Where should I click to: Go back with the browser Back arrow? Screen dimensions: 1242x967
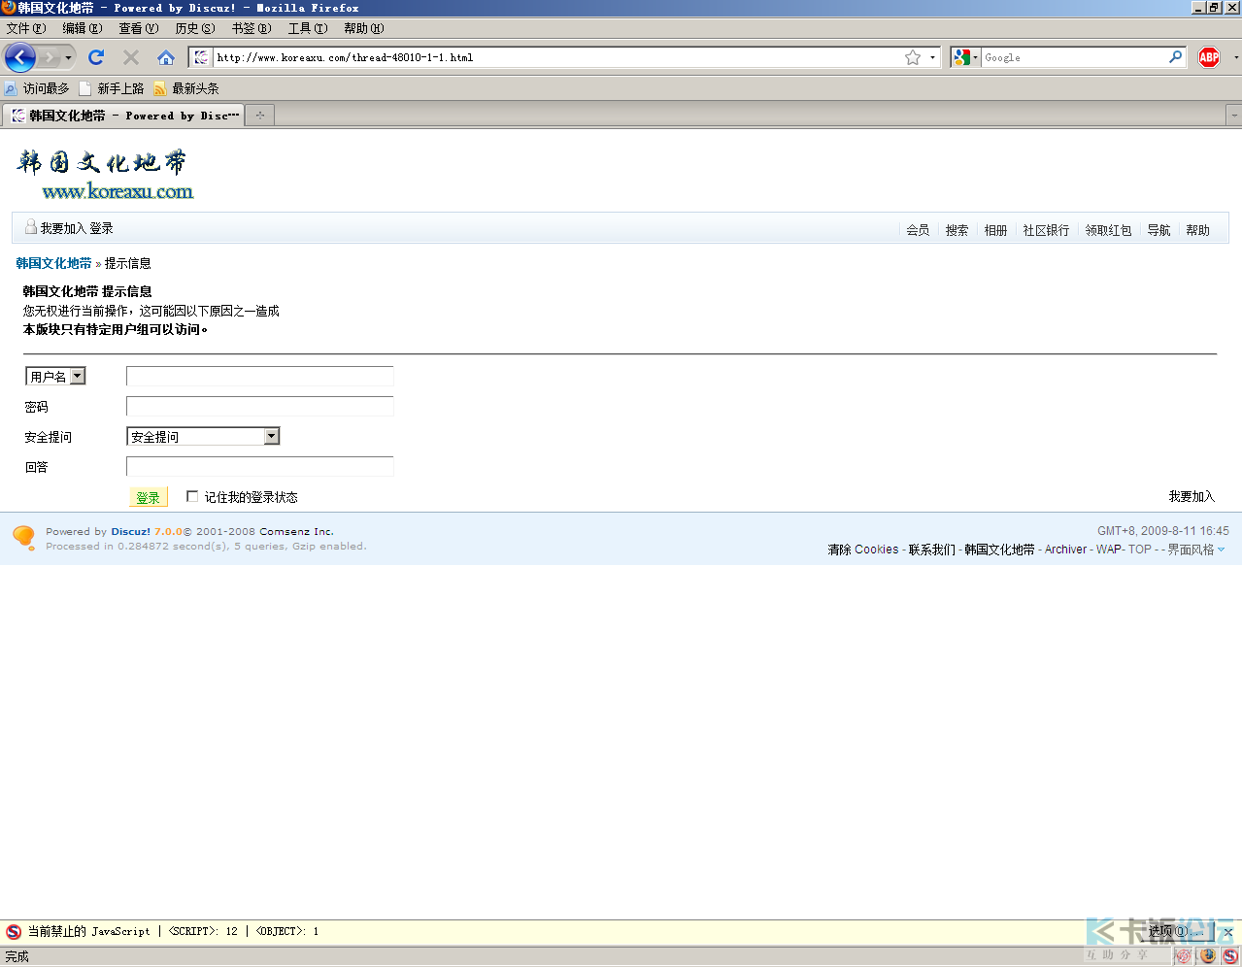point(20,57)
